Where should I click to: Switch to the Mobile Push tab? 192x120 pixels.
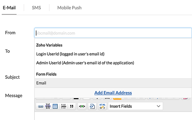[69, 8]
